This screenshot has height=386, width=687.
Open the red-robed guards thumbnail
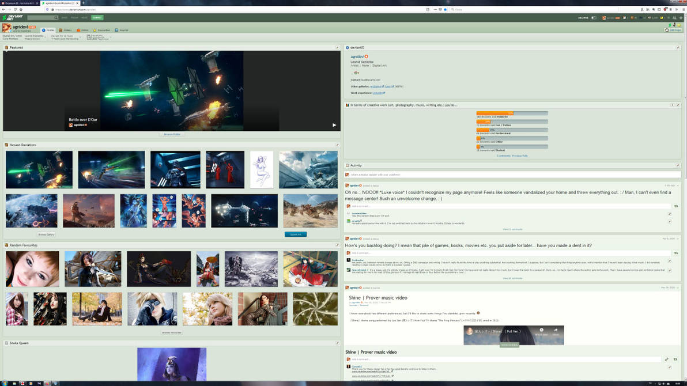[225, 169]
